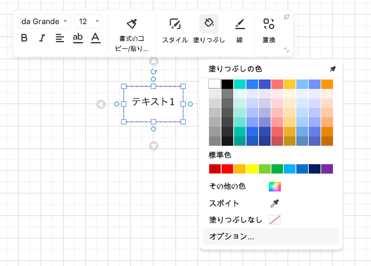The image size is (371, 266).
Task: Toggle italic formatting
Action: pyautogui.click(x=42, y=38)
